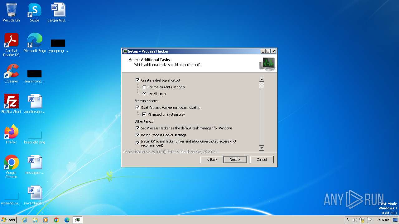Image resolution: width=399 pixels, height=224 pixels.
Task: Open CCleaner desktop shortcut
Action: 11,73
